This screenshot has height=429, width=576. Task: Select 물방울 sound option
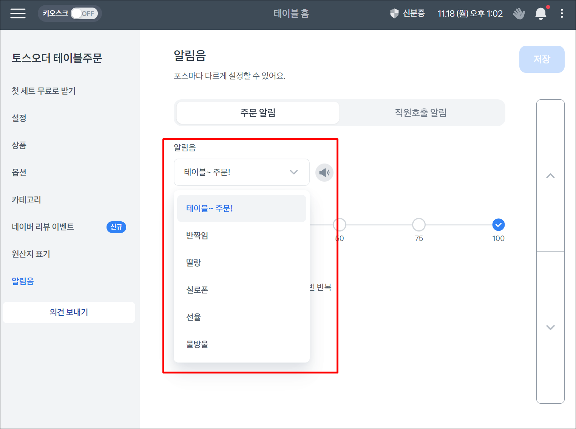click(x=197, y=344)
